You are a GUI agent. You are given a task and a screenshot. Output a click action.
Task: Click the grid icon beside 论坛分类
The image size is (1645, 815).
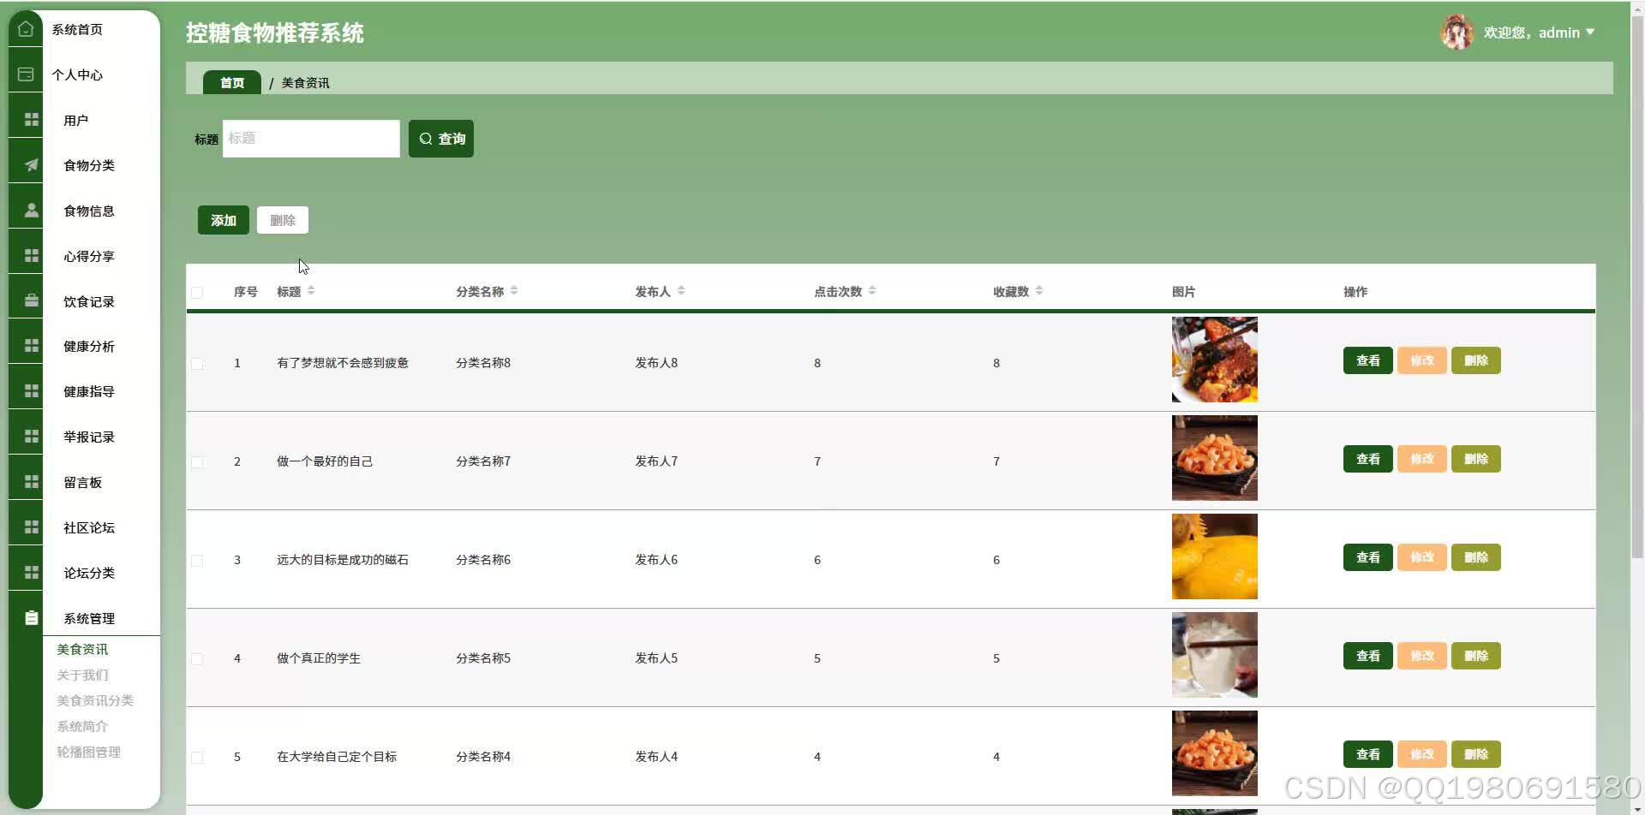[32, 573]
